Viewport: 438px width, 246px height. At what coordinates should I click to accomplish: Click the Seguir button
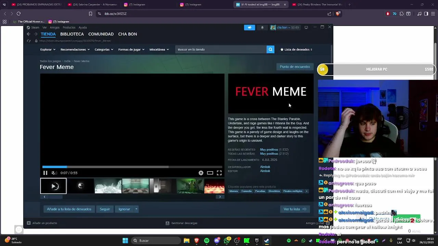click(105, 209)
